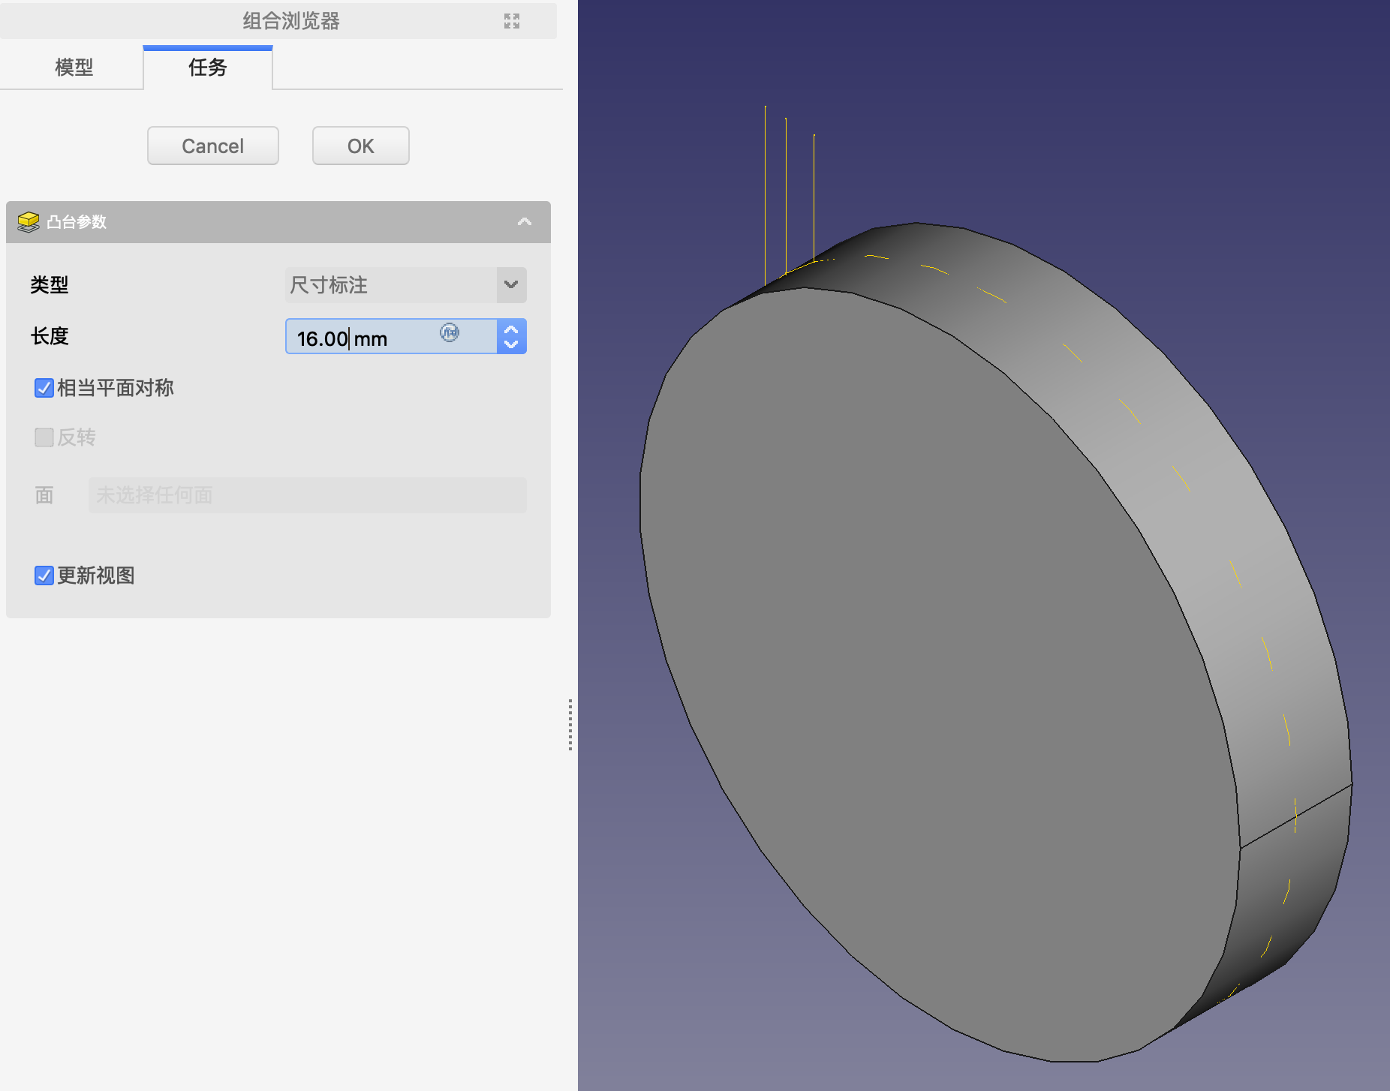This screenshot has width=1390, height=1091.
Task: Toggle the 反转 checkbox
Action: click(x=44, y=437)
